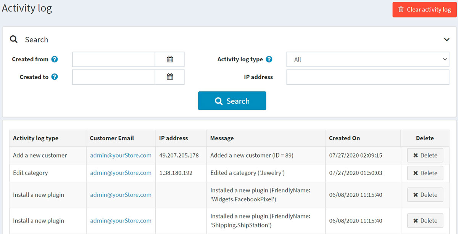This screenshot has width=458, height=234.
Task: Open the Created to calendar picker
Action: tap(170, 77)
